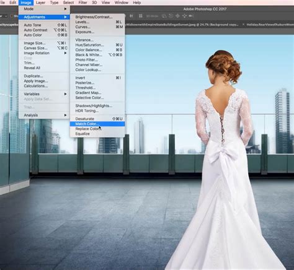Open the 3D menu

[94, 2]
